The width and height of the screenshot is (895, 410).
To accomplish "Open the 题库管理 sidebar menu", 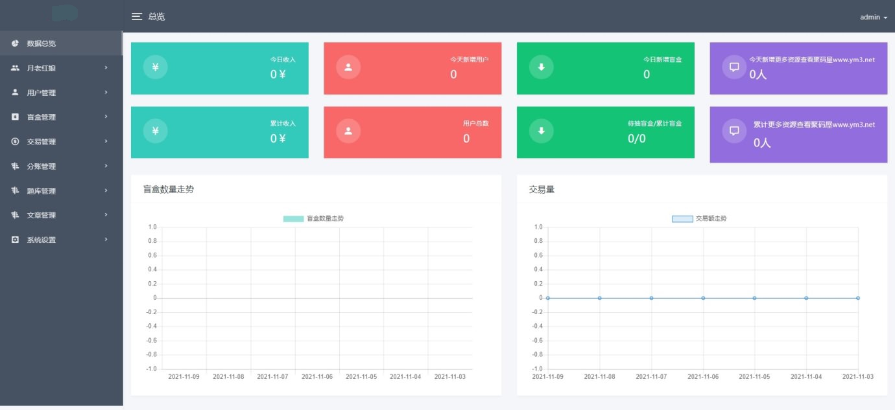I will tap(61, 191).
